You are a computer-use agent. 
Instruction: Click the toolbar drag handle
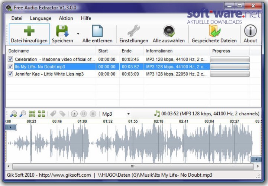point(7,33)
